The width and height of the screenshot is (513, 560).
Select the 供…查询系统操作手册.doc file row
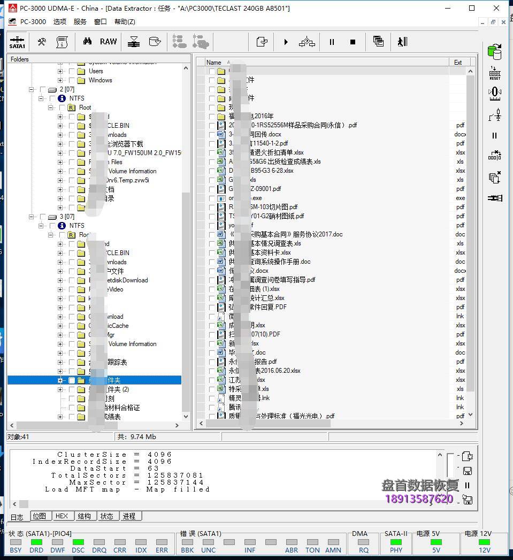[x=270, y=262]
